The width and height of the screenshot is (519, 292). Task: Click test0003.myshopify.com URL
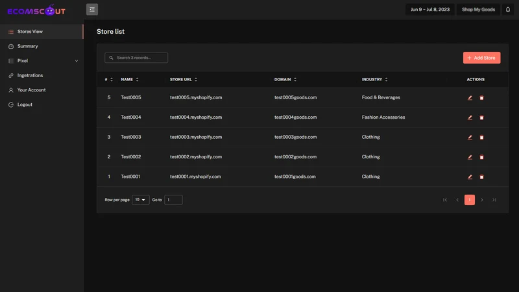[196, 137]
